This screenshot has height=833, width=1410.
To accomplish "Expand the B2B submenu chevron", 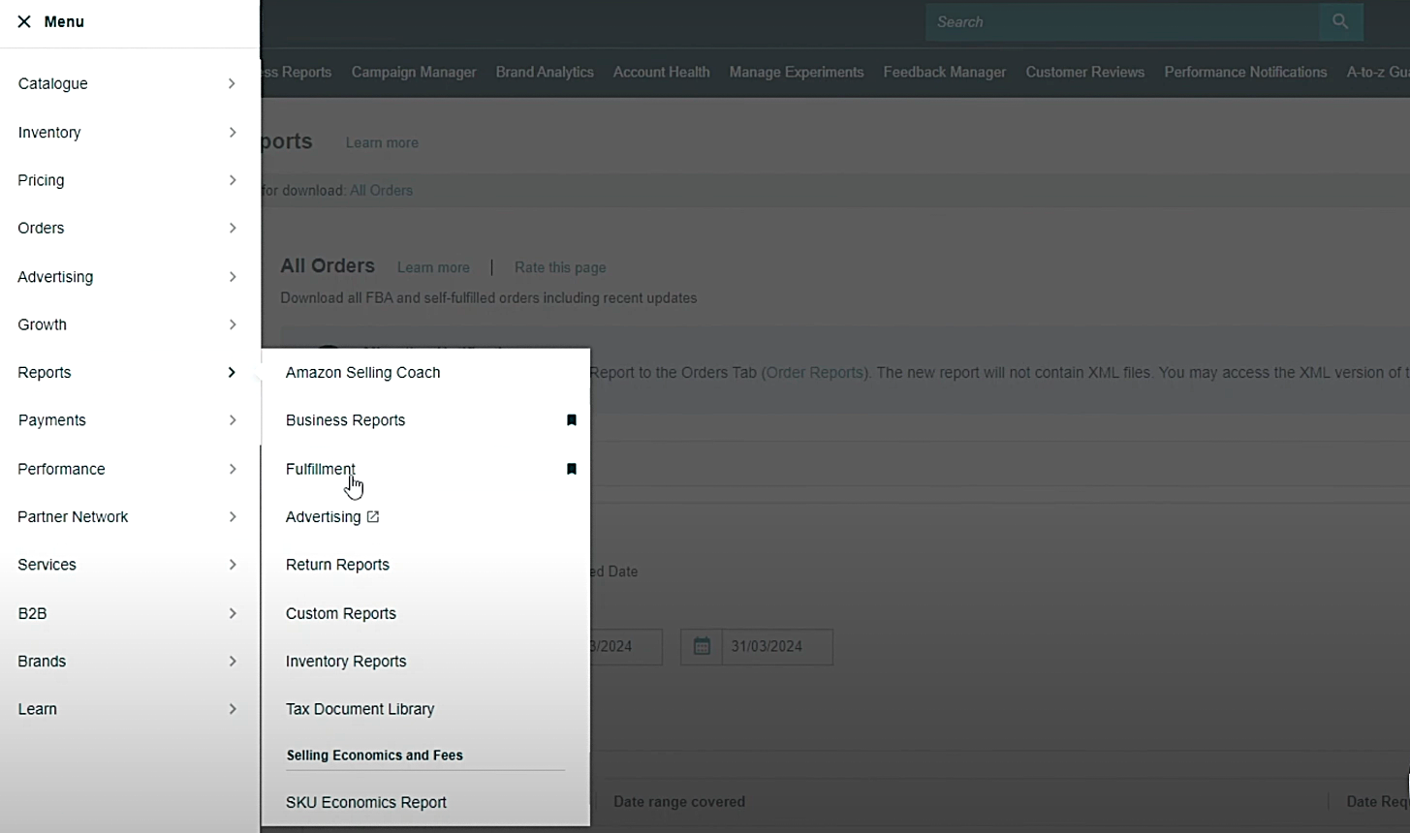I will click(232, 613).
